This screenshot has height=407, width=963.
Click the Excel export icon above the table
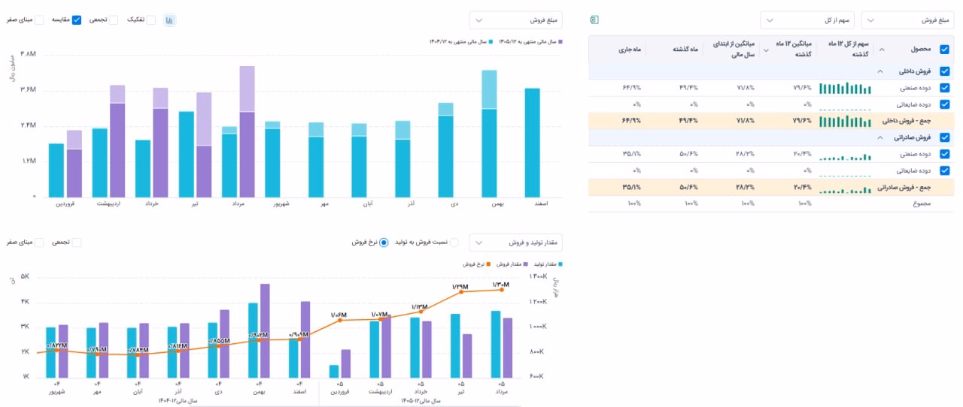[594, 20]
